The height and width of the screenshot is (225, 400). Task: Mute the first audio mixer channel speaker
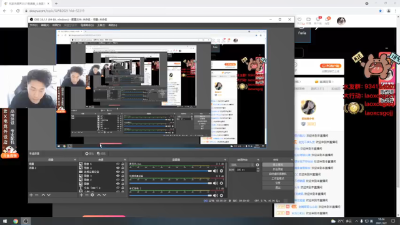[216, 171]
